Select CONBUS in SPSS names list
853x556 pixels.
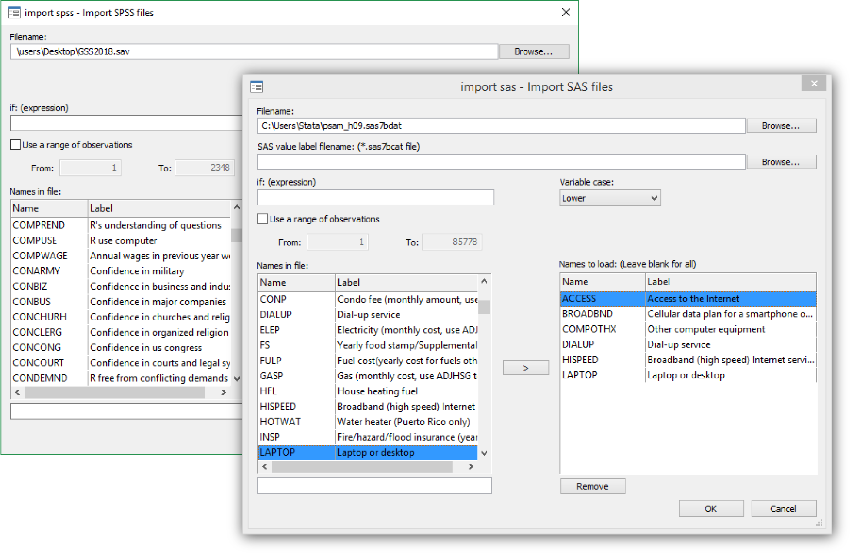click(121, 301)
